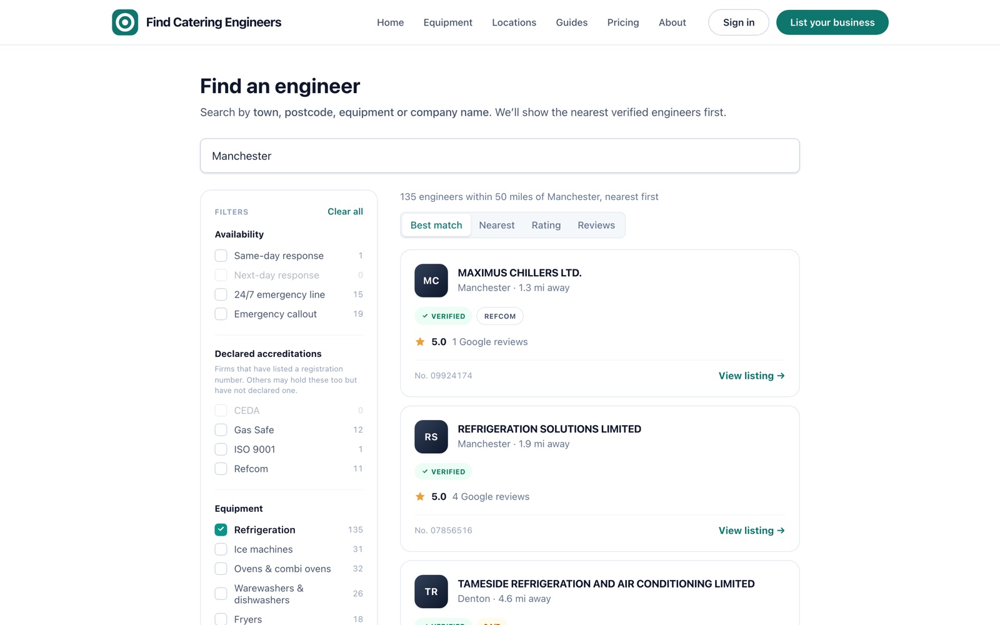This screenshot has width=1000, height=625.
Task: Enable the Same-day response filter
Action: point(221,256)
